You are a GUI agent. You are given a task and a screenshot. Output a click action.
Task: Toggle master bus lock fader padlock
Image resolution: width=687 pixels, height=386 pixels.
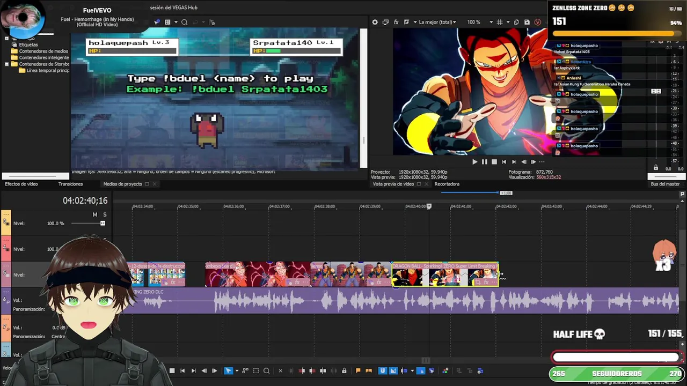[x=655, y=168]
